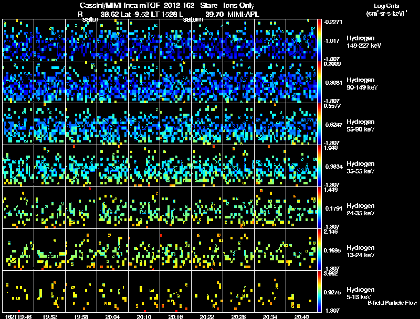
Task: Click the Hydrogen 35-55 keV row label
Action: [361, 167]
